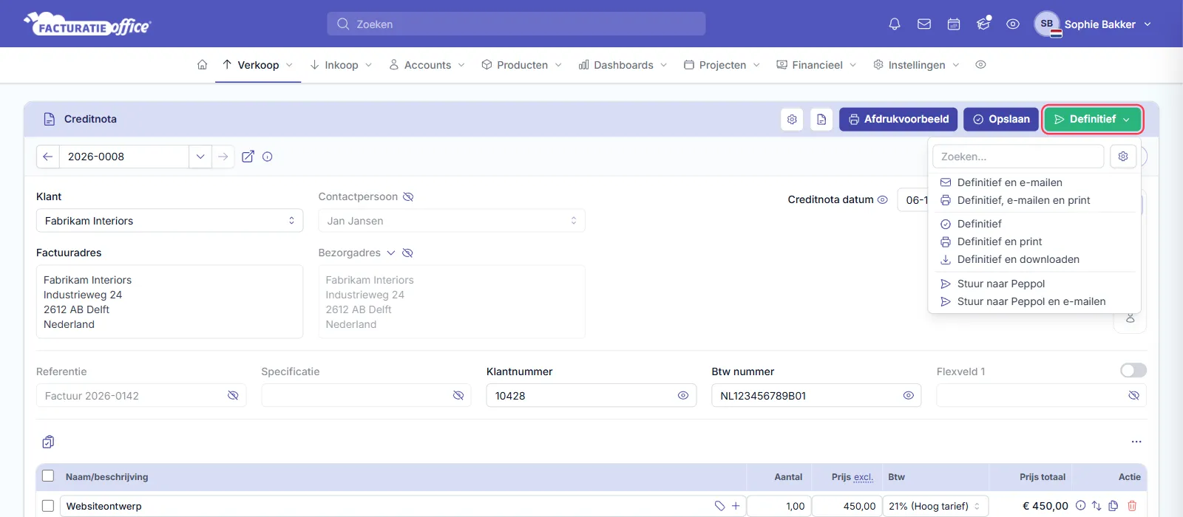Toggle visibility of Klantnummer field
1183x517 pixels.
pos(683,396)
